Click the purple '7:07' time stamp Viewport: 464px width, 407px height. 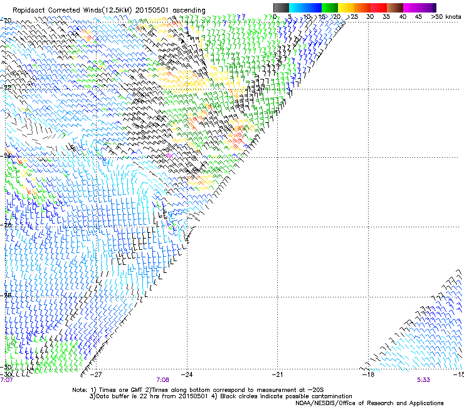[x=6, y=380]
